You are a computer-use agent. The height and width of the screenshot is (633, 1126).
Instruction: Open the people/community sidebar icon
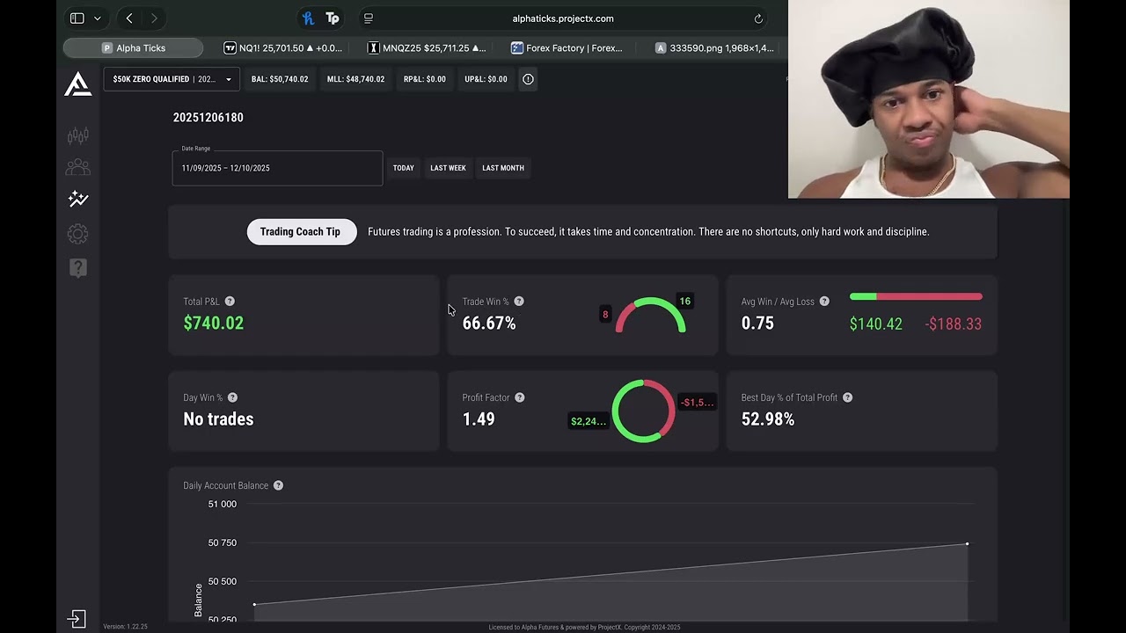point(77,167)
